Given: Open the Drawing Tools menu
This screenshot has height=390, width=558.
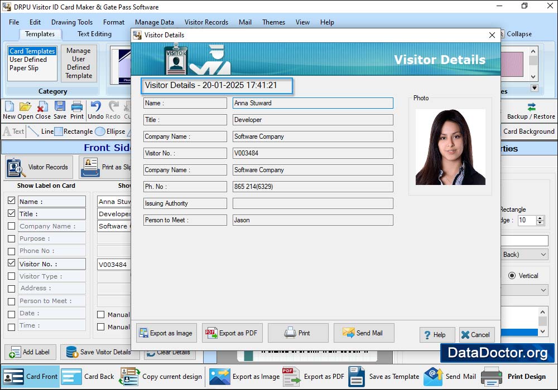Looking at the screenshot, I should coord(72,22).
